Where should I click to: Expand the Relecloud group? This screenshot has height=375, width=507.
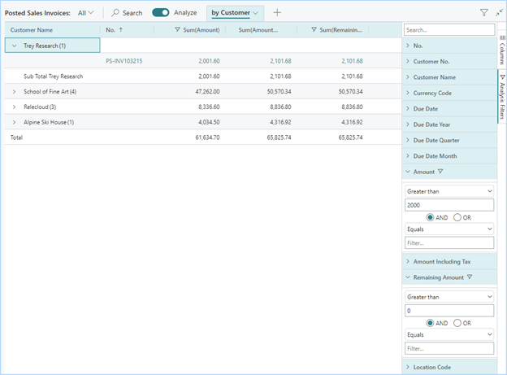click(x=15, y=107)
